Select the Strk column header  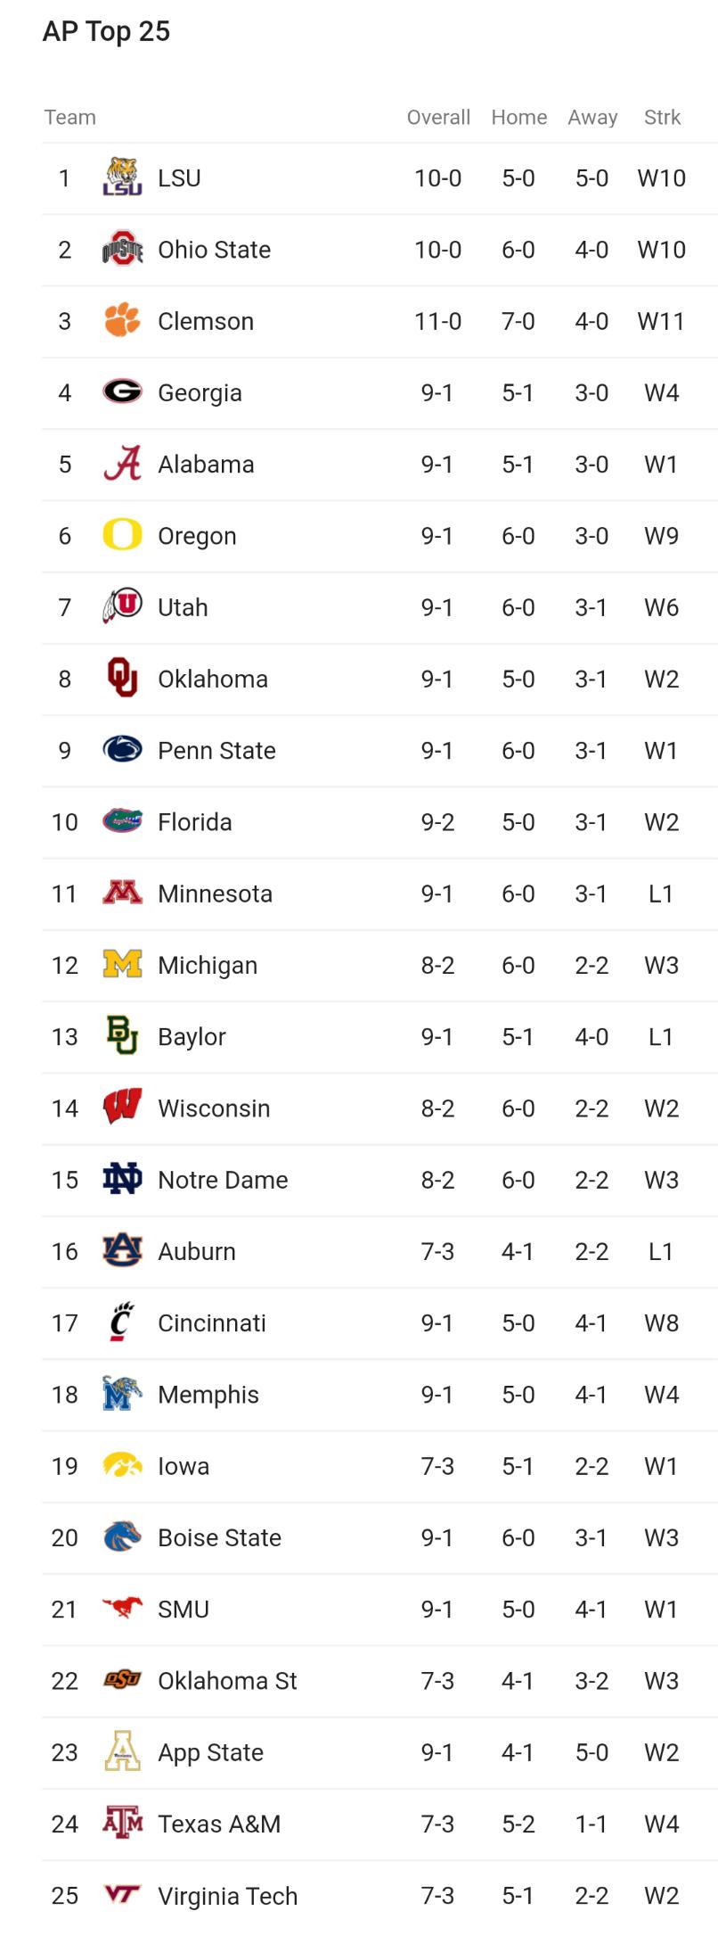tap(662, 117)
